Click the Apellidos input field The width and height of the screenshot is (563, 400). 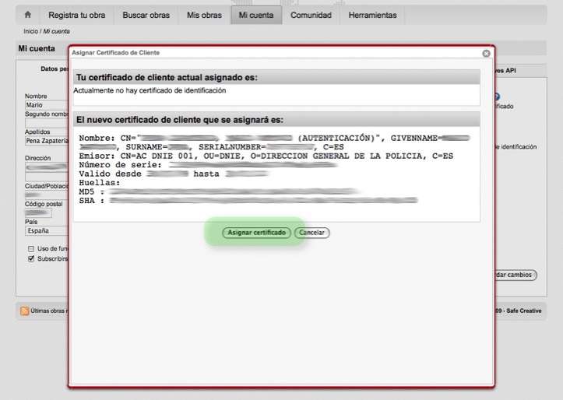pyautogui.click(x=45, y=142)
